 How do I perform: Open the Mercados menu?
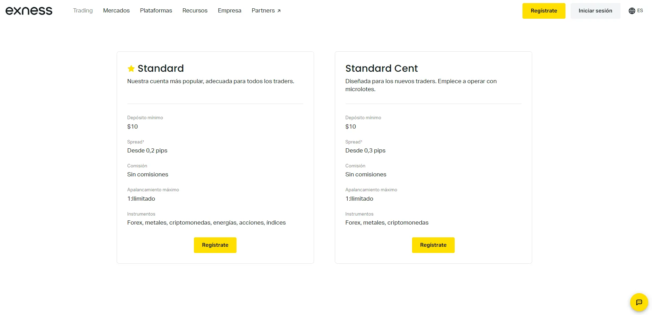116,11
